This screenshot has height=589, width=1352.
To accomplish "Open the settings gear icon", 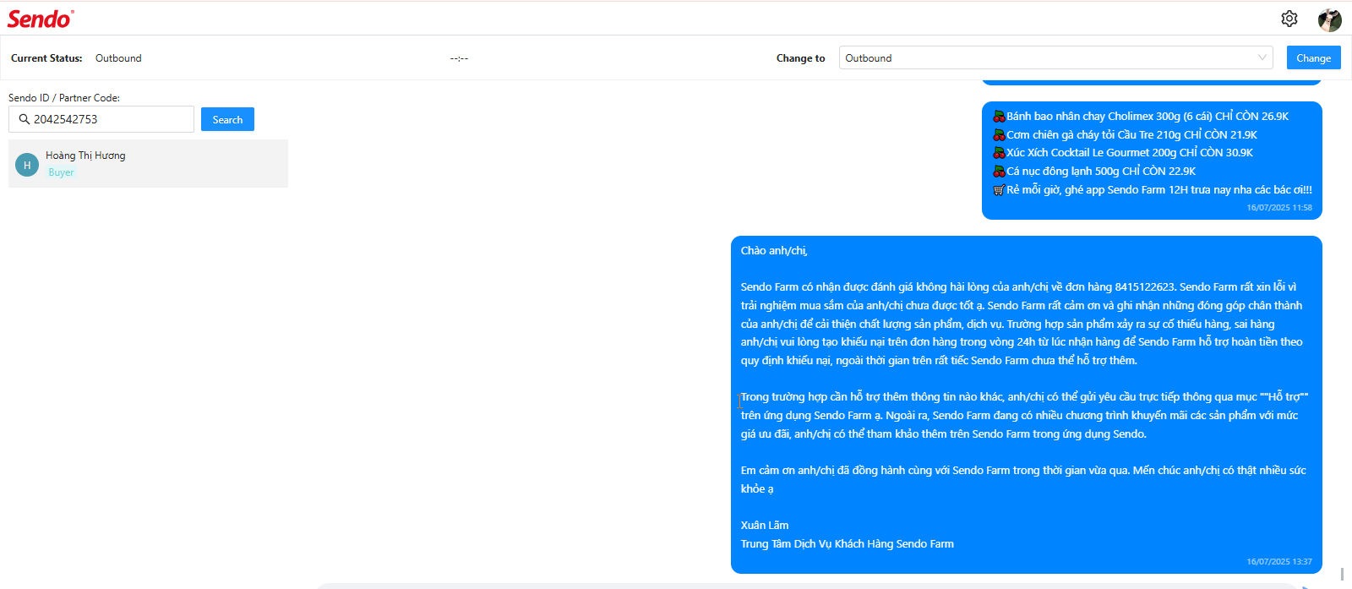I will 1289,19.
